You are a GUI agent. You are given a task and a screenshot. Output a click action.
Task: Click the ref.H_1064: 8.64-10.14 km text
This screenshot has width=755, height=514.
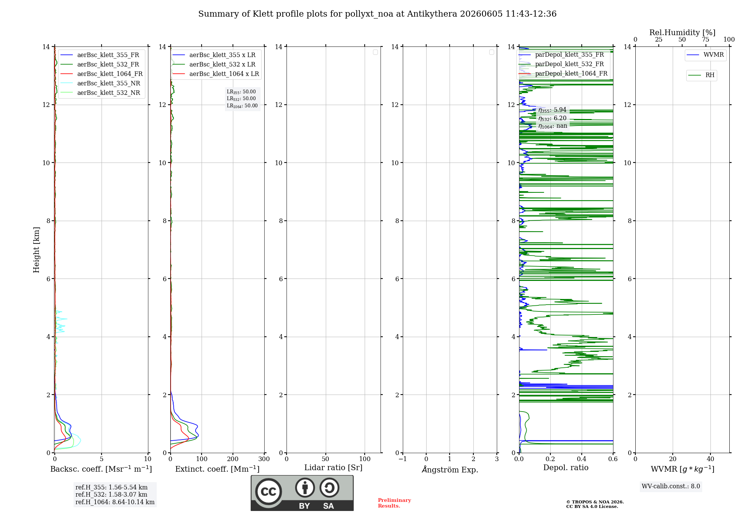[x=115, y=502]
